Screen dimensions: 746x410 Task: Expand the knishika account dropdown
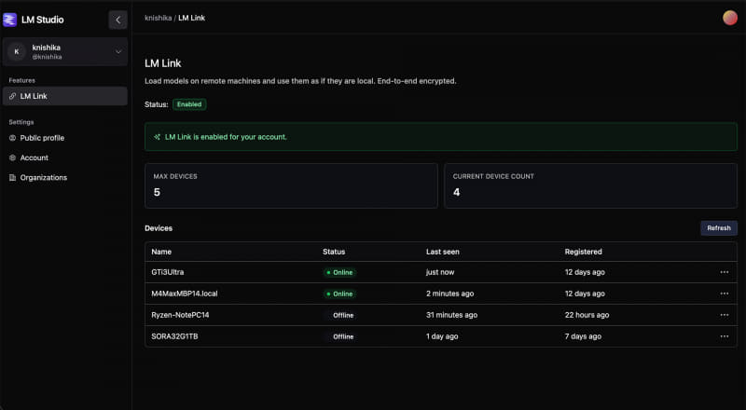[118, 52]
